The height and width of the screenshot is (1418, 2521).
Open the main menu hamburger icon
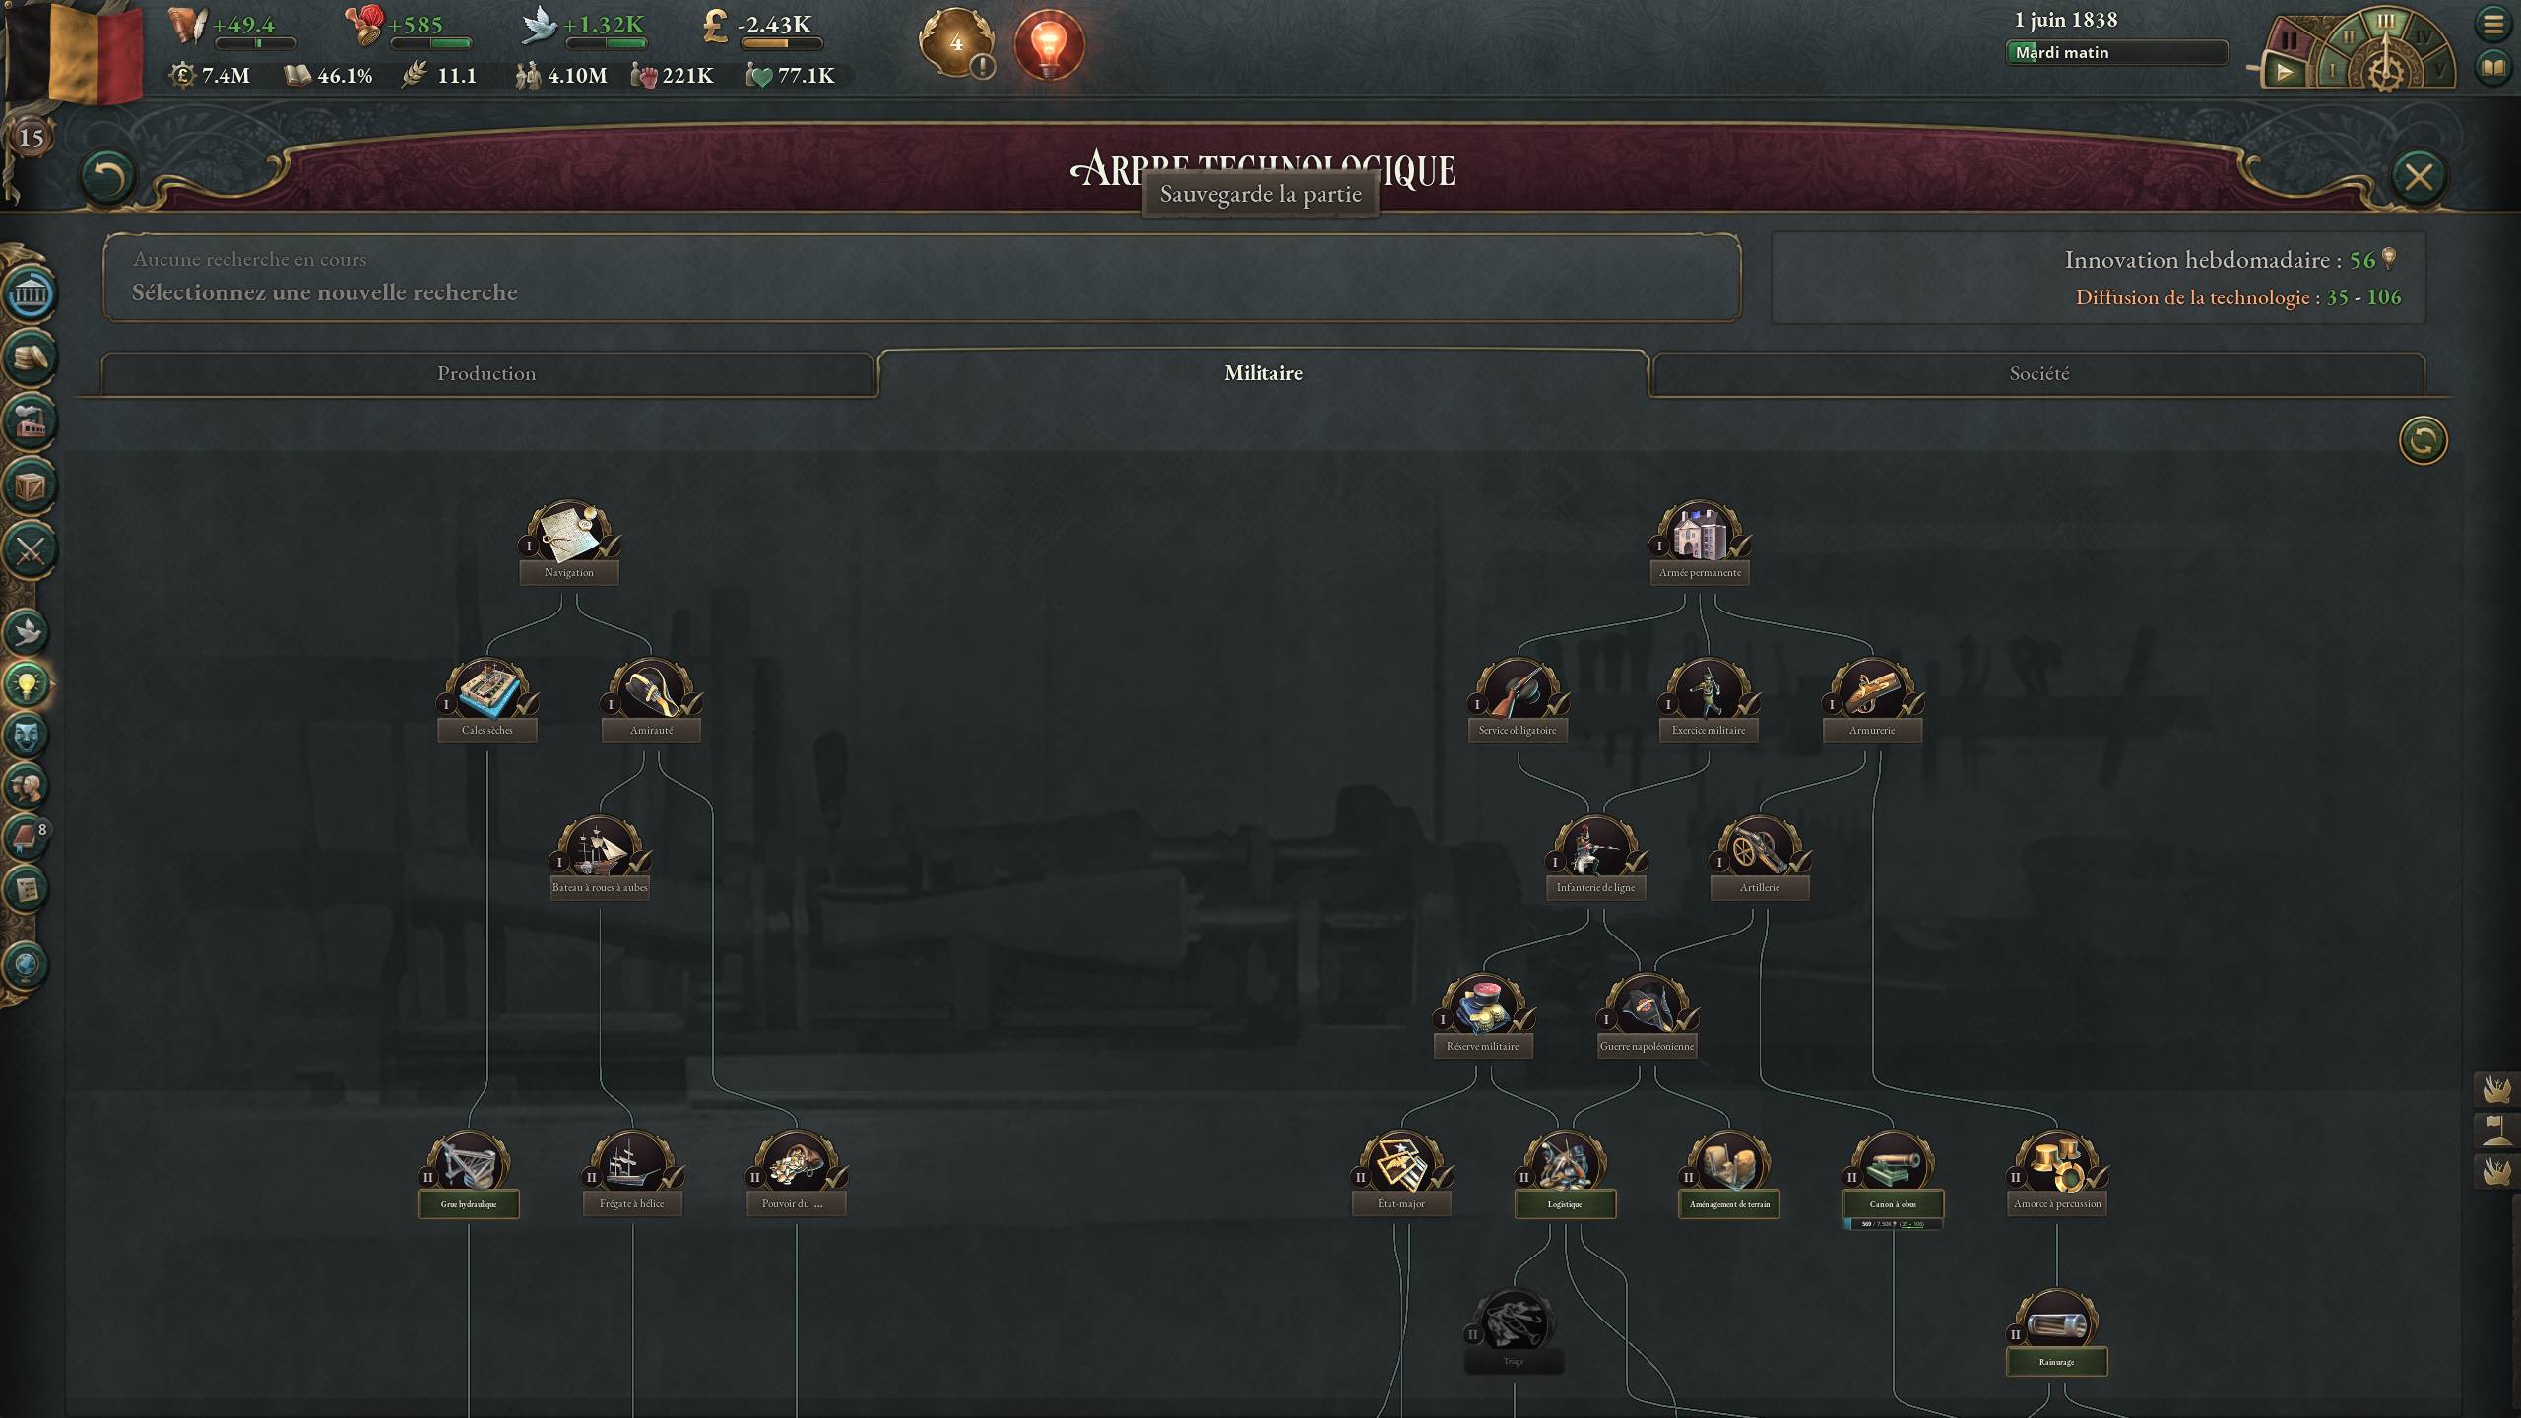click(x=2493, y=24)
